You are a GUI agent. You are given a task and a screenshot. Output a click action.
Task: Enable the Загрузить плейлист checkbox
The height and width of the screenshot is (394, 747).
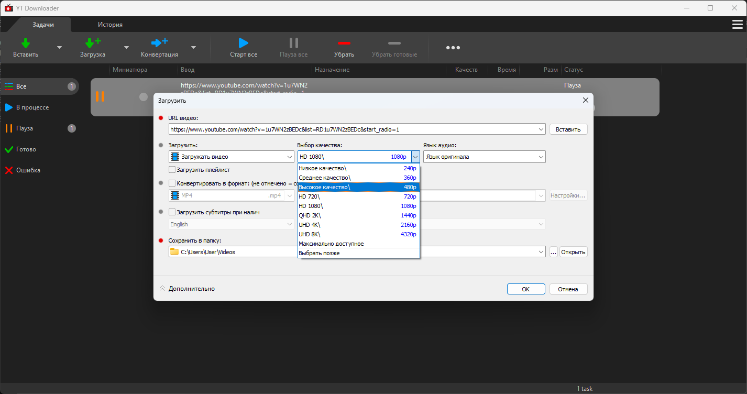tap(172, 170)
